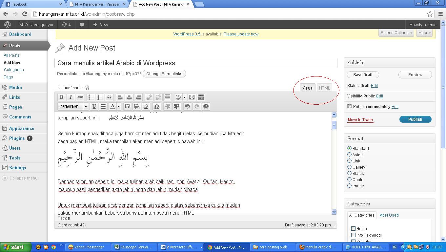
Task: Click the numbered list icon
Action: coord(100,97)
